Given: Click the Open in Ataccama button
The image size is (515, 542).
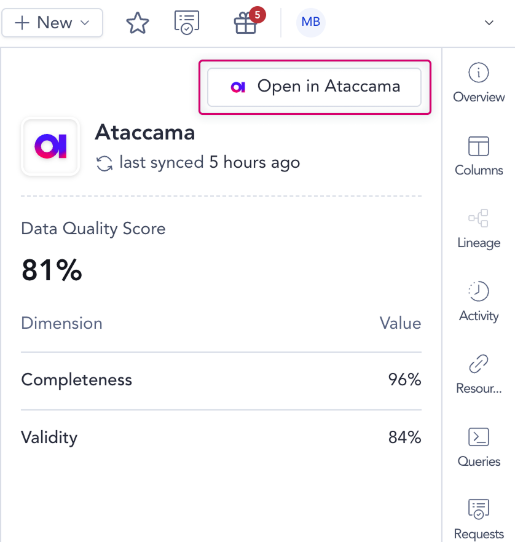Looking at the screenshot, I should pyautogui.click(x=314, y=87).
